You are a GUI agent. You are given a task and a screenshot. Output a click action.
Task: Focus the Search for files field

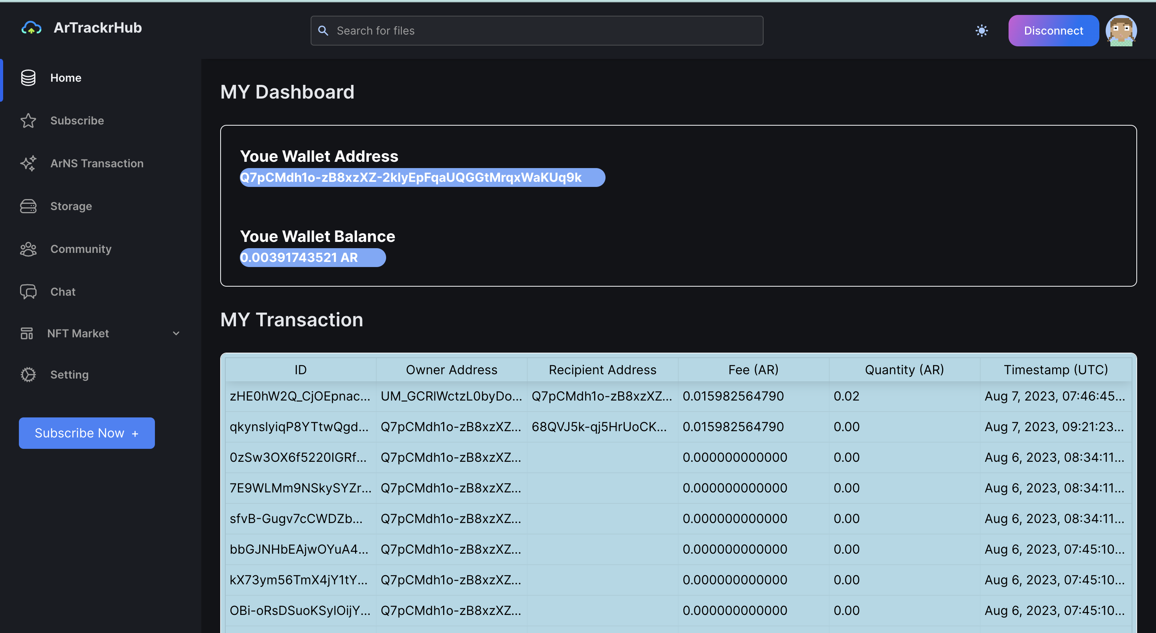(536, 31)
